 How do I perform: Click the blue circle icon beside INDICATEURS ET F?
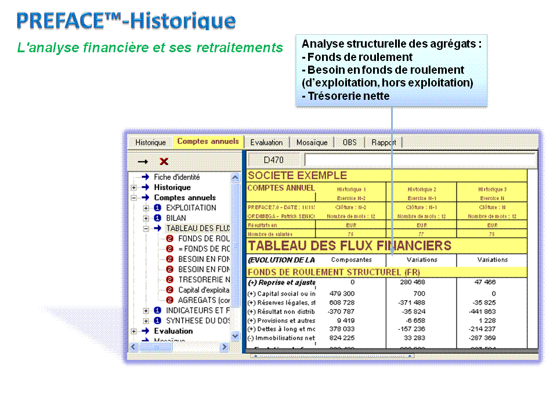[x=158, y=311]
